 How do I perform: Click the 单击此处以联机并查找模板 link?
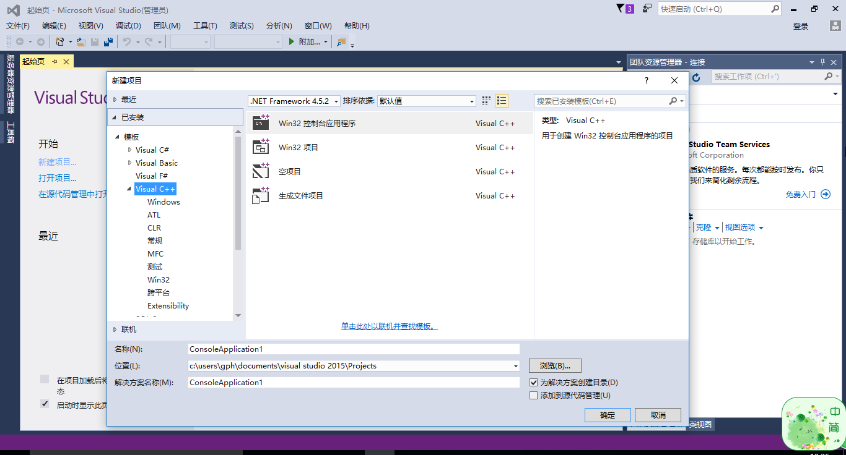coord(390,326)
